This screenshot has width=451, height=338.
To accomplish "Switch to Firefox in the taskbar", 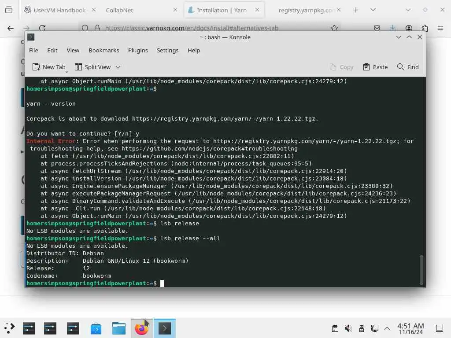I will [142, 328].
